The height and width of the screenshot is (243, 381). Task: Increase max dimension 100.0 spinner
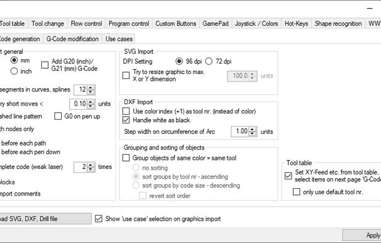pyautogui.click(x=253, y=73)
